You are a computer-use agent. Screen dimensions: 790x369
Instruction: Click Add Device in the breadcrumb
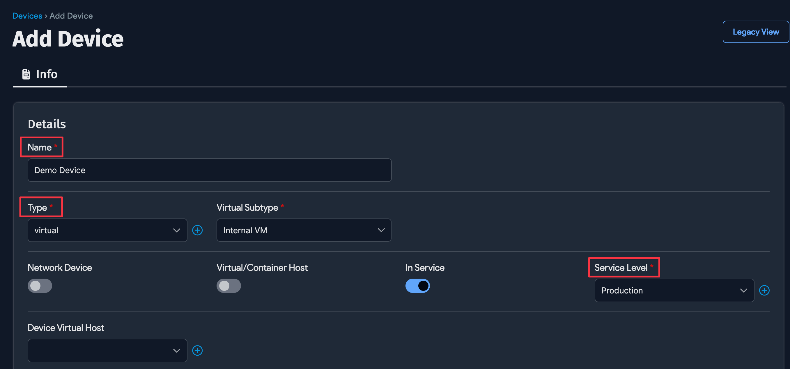(71, 16)
